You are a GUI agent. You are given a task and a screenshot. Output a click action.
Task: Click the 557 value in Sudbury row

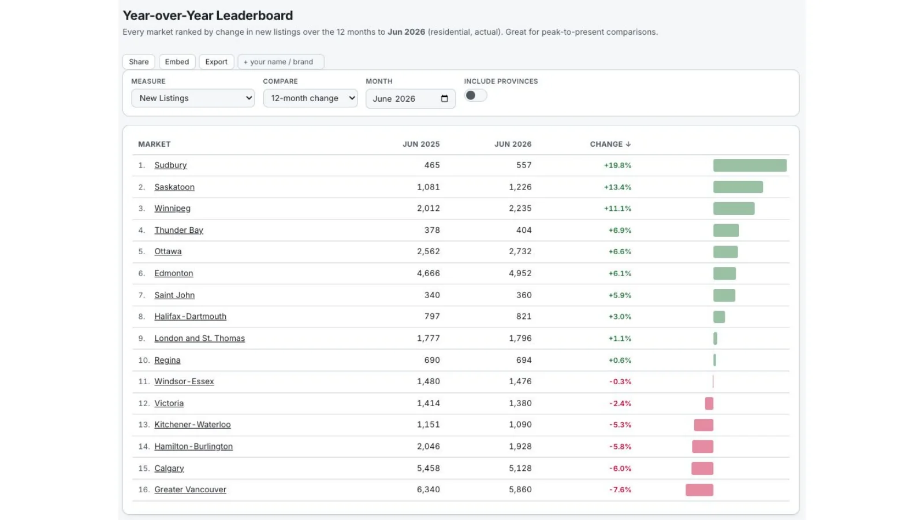(x=524, y=165)
